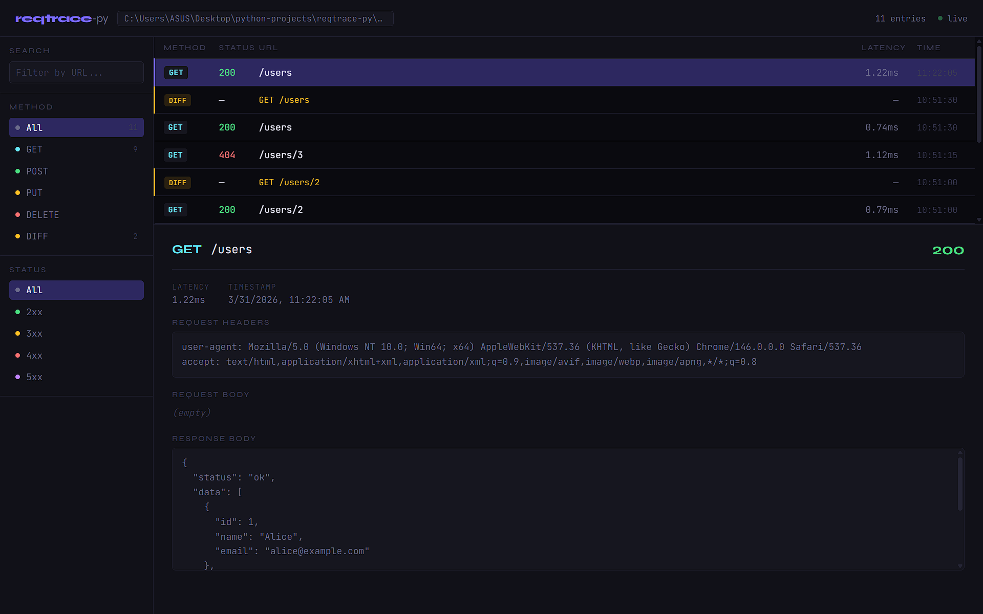Select the GET /users row with 0.74ms latency

[x=564, y=127]
